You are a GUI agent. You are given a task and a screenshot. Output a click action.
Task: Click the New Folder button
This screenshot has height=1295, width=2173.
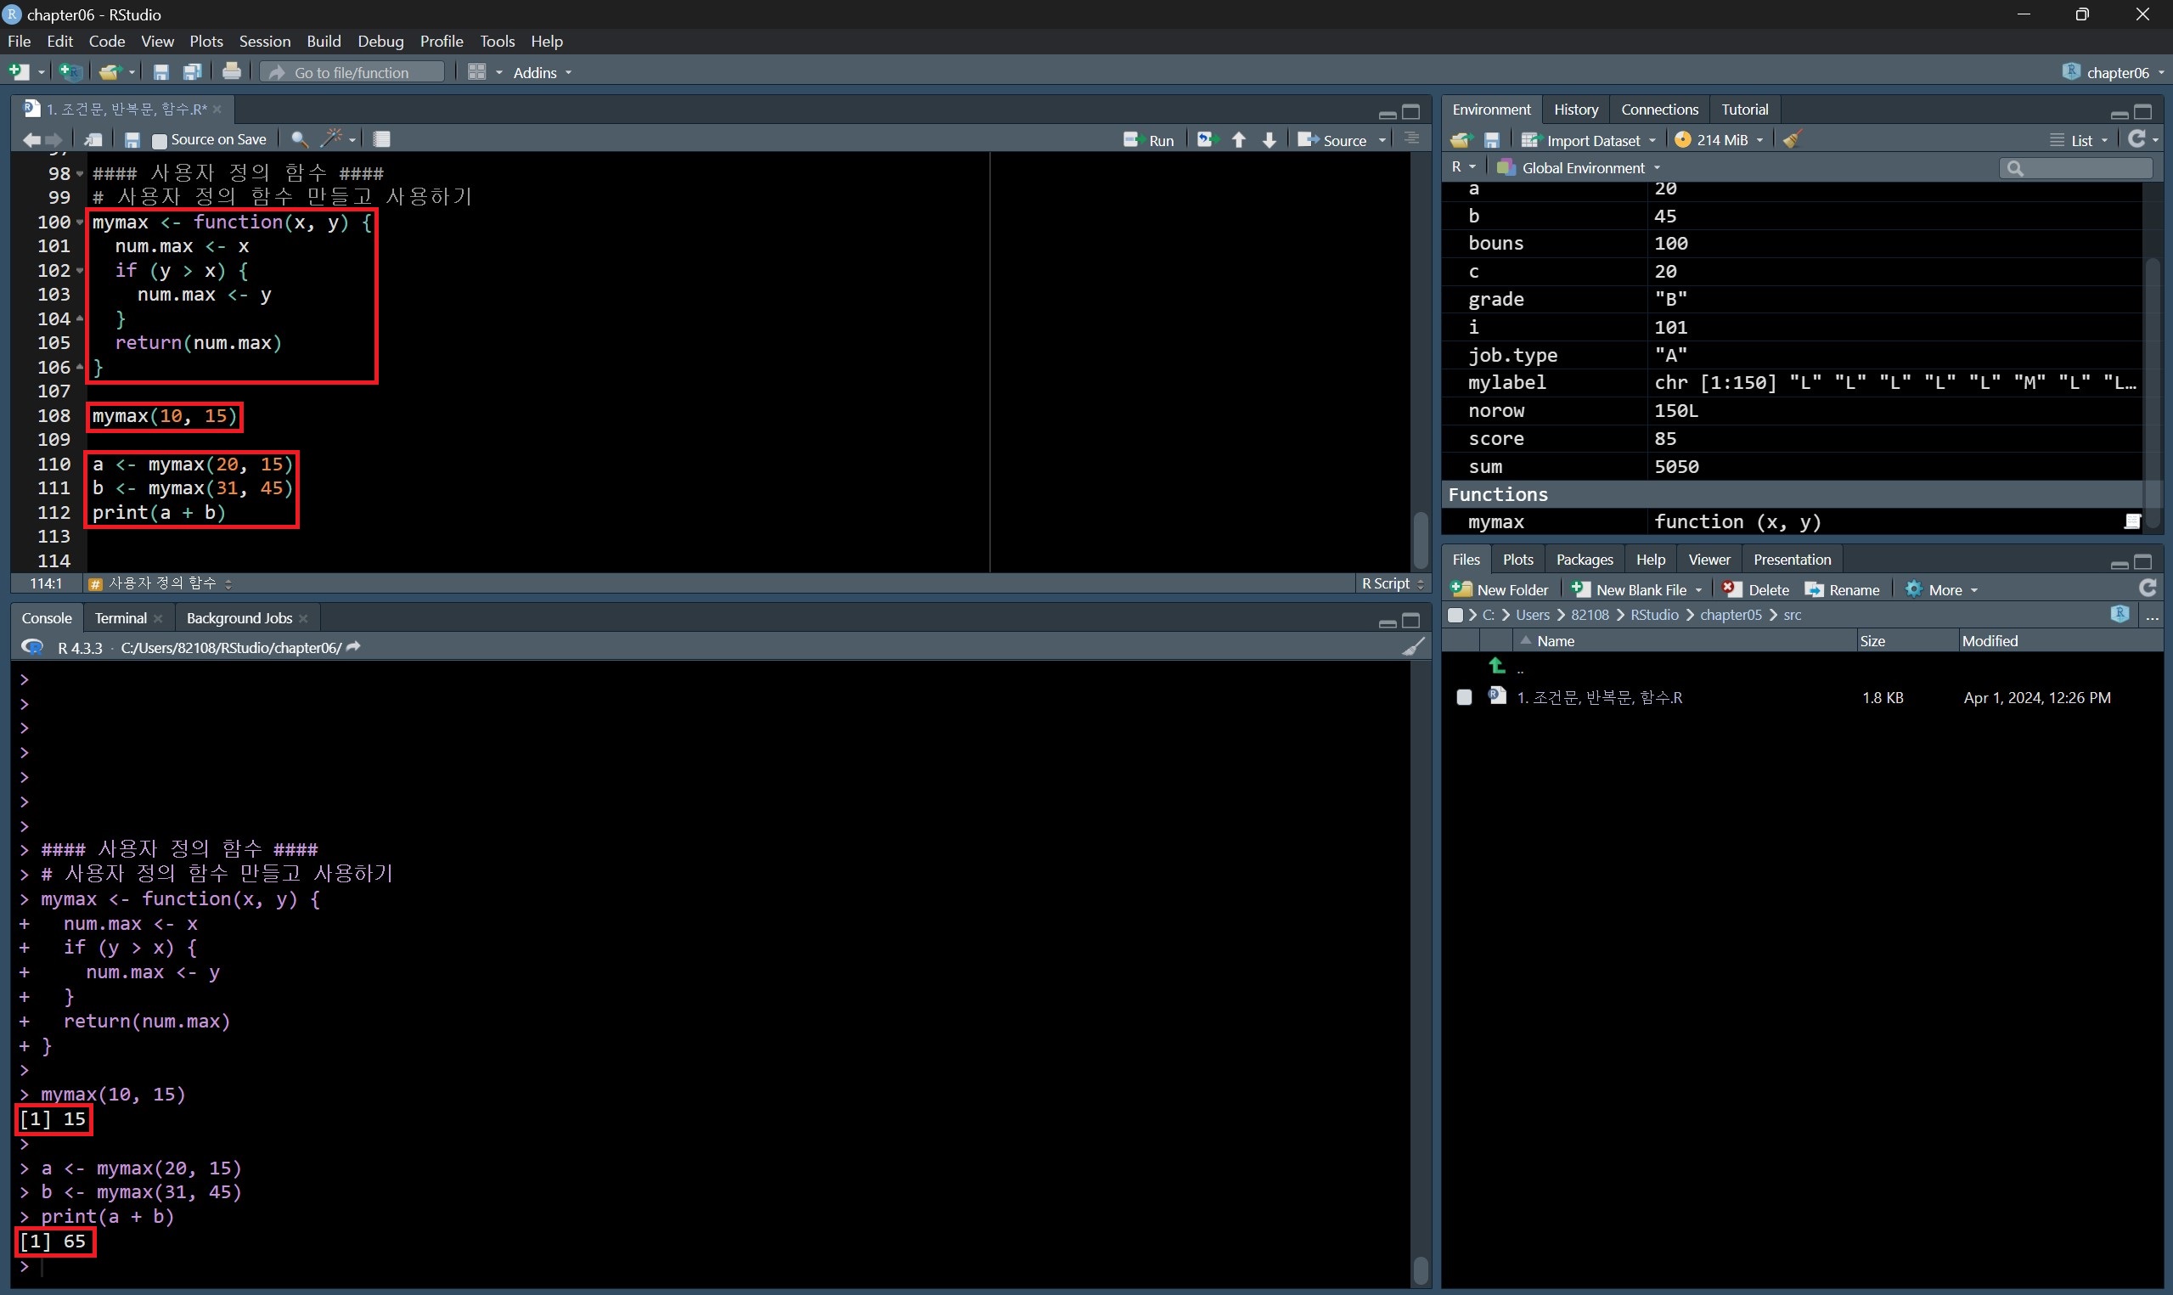[x=1500, y=590]
